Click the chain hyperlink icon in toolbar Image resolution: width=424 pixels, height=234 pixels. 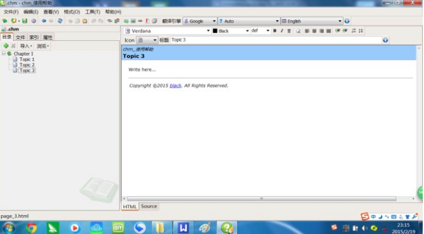point(140,21)
